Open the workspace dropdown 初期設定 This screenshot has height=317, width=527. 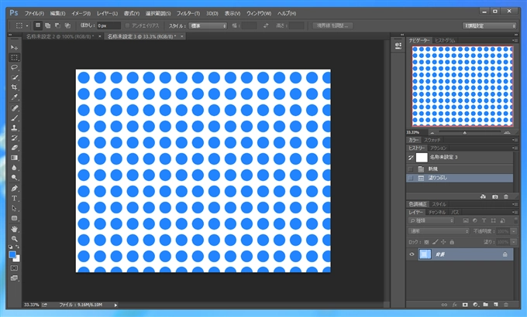point(489,26)
